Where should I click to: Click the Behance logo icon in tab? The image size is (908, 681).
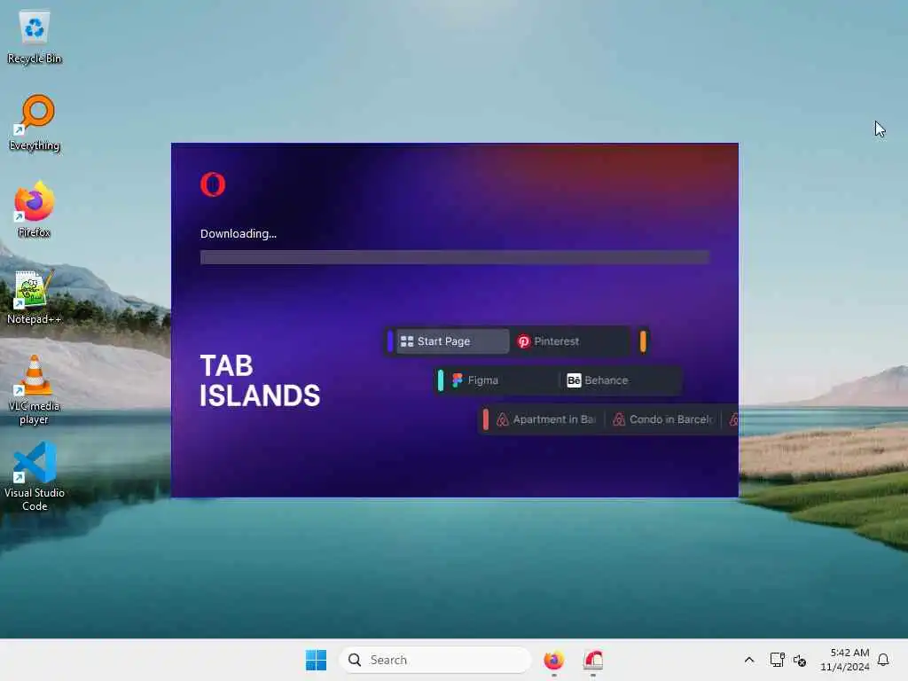[574, 380]
